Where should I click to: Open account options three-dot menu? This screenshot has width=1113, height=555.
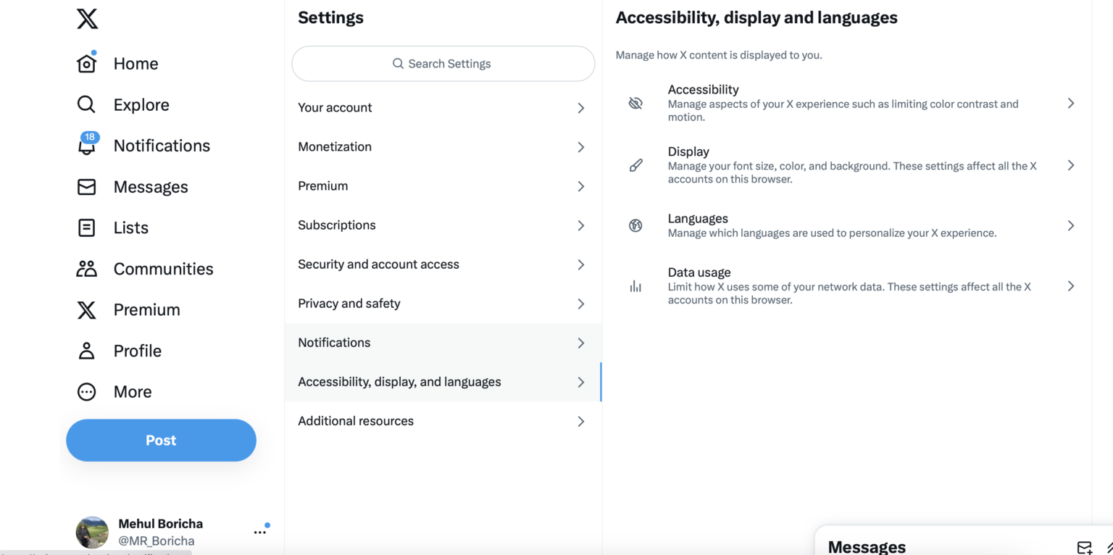[x=259, y=533]
